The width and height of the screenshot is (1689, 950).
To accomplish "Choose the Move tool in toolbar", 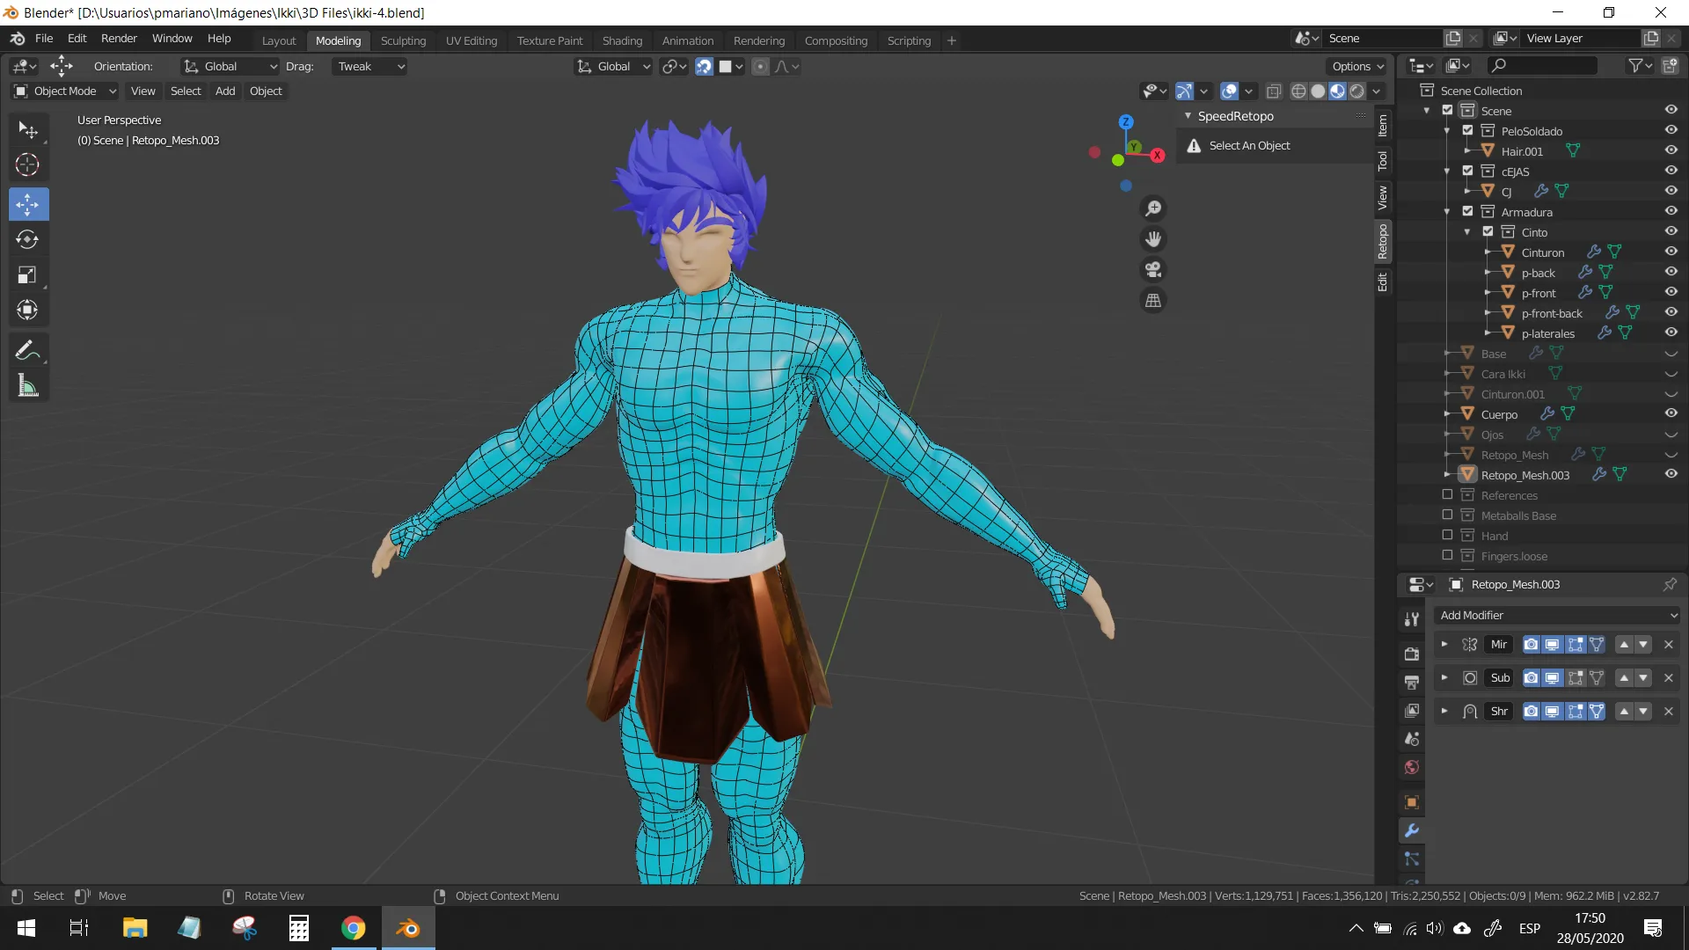I will point(28,204).
